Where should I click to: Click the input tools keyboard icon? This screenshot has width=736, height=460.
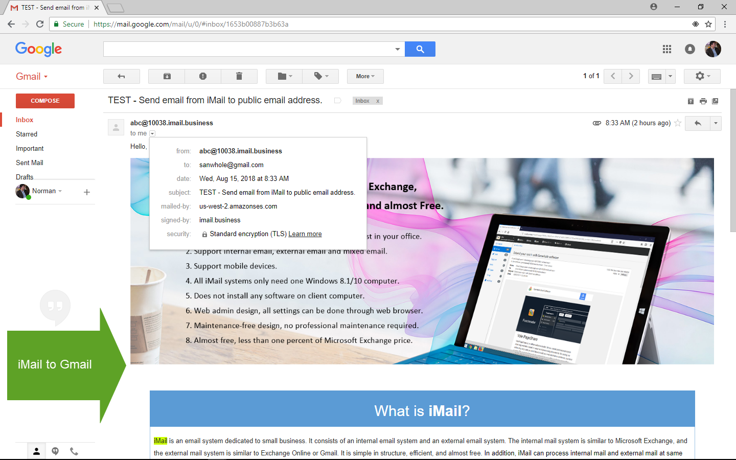[x=656, y=76]
